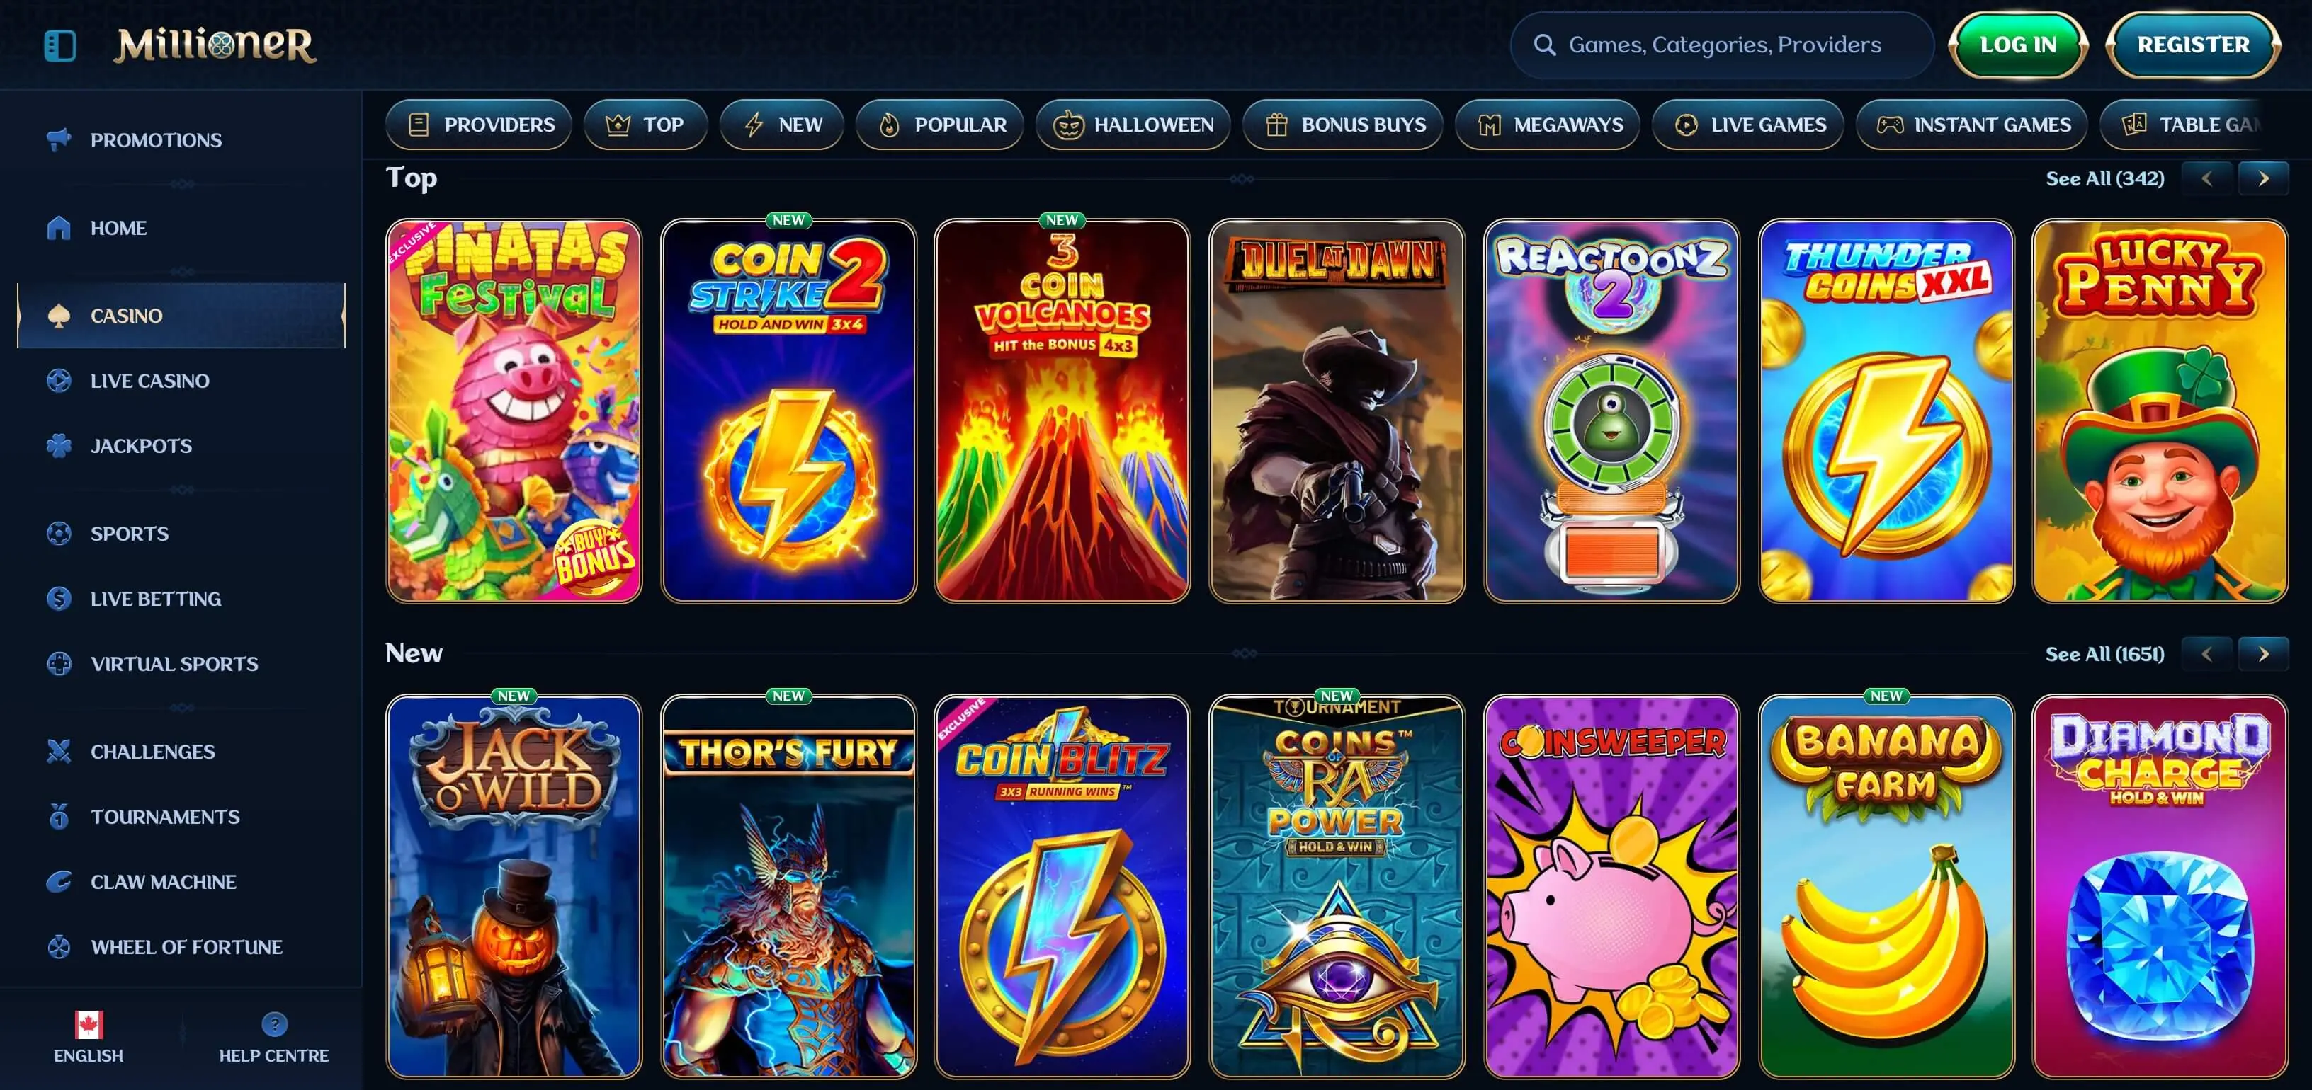Show next games in New row

(x=2262, y=654)
